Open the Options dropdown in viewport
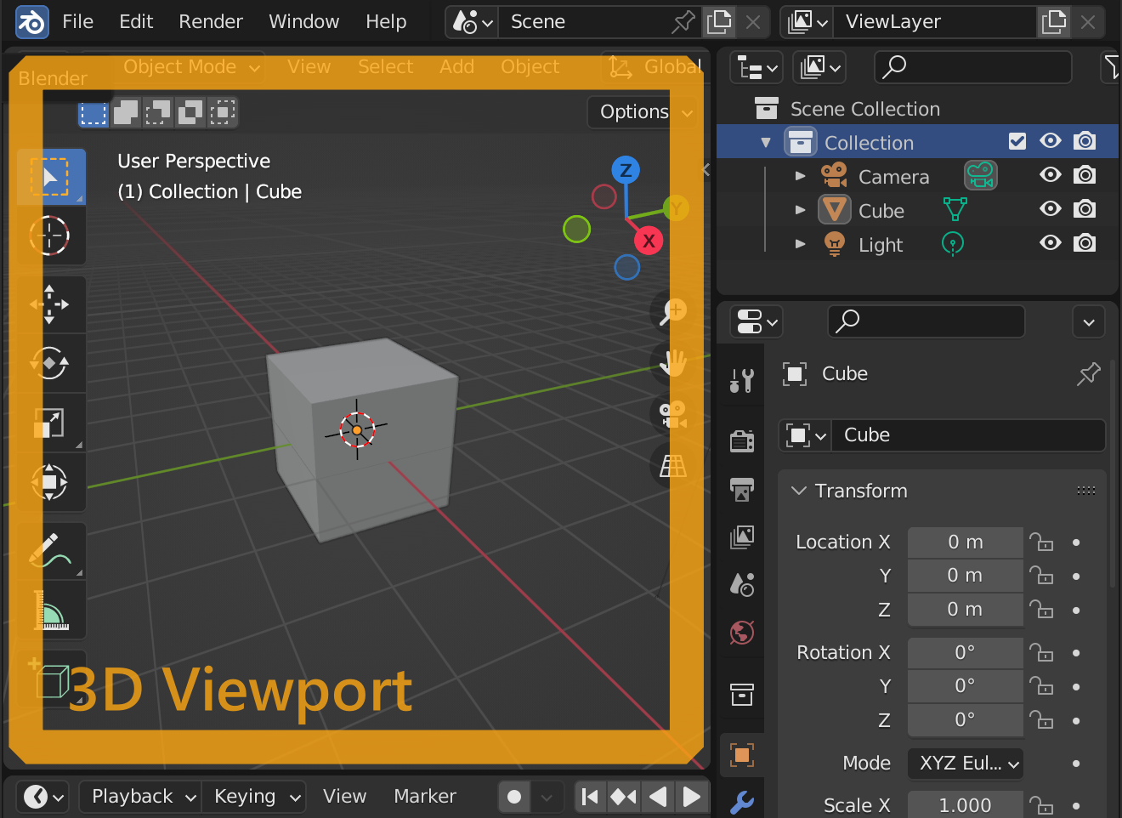 click(646, 111)
